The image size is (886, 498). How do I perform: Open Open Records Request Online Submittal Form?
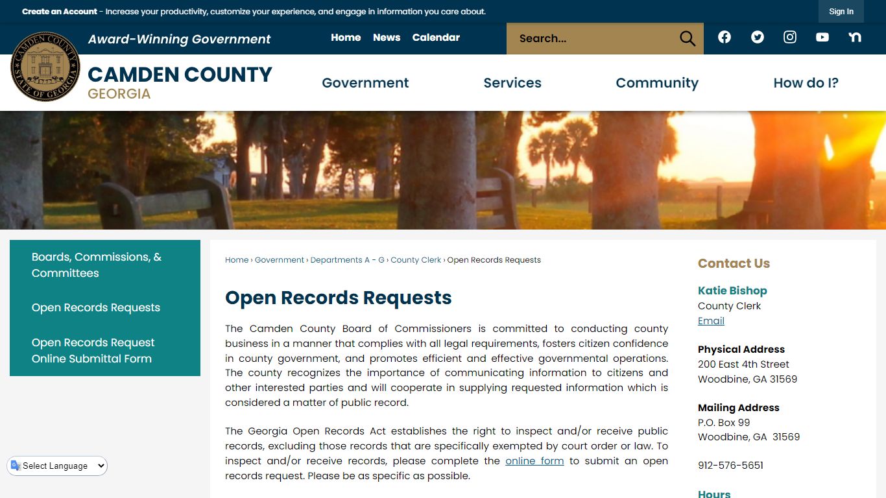(x=105, y=351)
